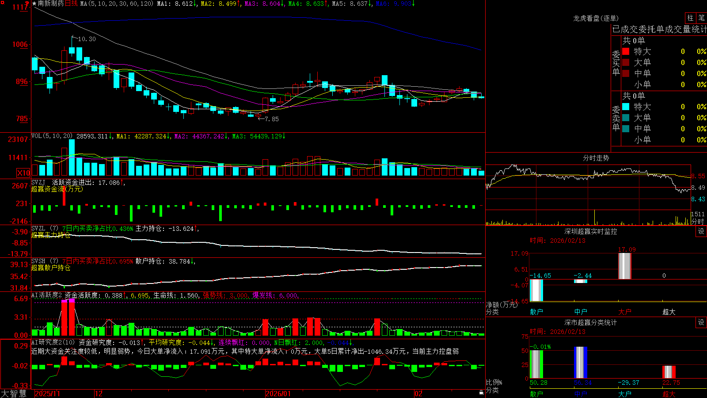Click the 7.85 low price annotation
The image size is (707, 398).
pyautogui.click(x=272, y=119)
